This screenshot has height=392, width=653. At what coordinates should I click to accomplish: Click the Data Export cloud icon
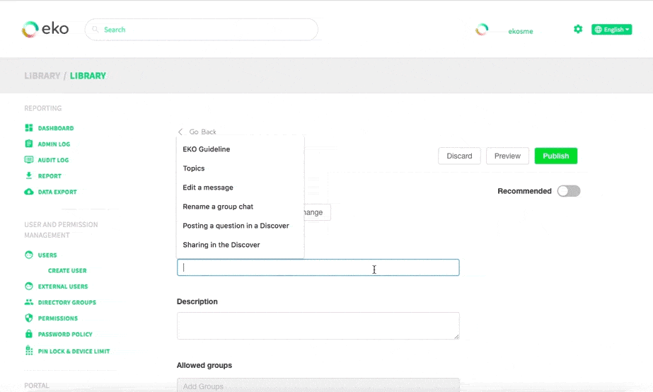29,192
